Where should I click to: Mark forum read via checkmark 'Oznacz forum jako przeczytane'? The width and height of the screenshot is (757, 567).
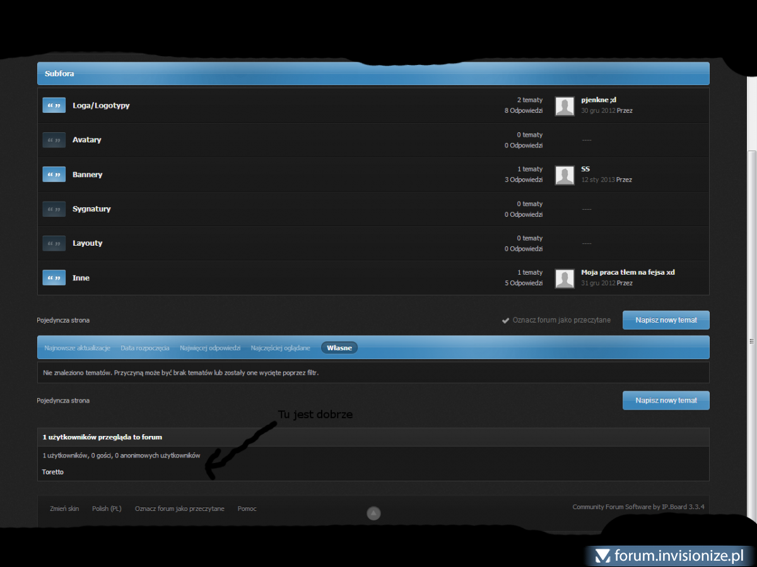(556, 320)
